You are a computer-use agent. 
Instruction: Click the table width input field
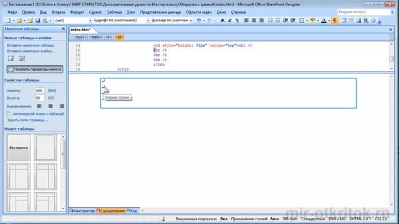click(40, 91)
